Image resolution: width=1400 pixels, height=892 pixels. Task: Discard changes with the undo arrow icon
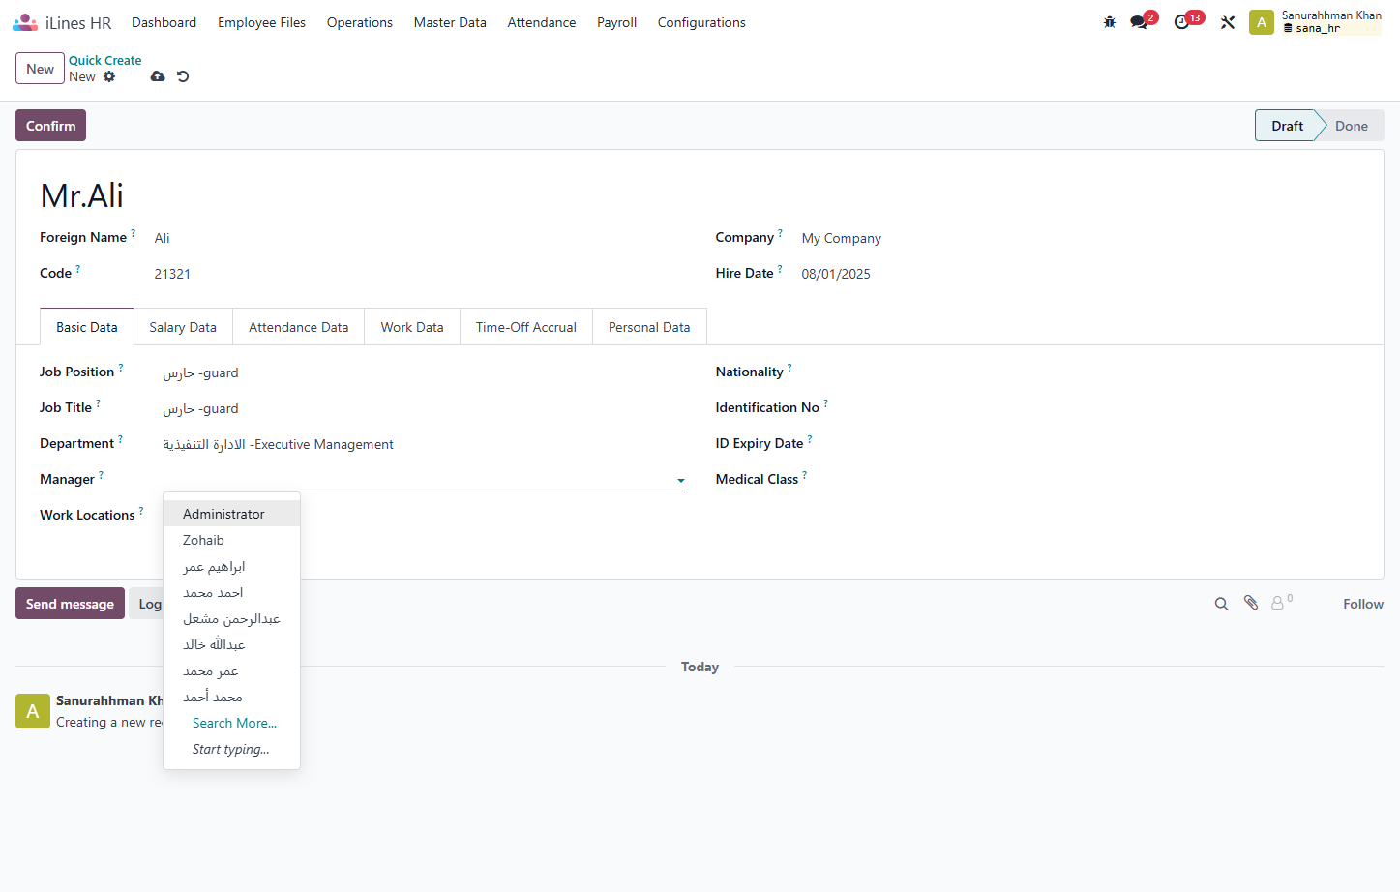coord(183,76)
